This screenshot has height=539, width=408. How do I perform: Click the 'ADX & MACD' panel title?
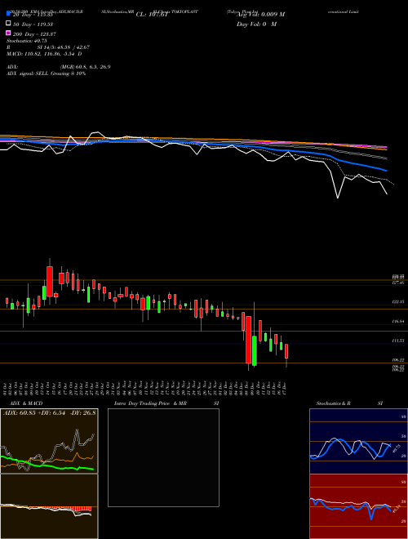click(x=26, y=403)
